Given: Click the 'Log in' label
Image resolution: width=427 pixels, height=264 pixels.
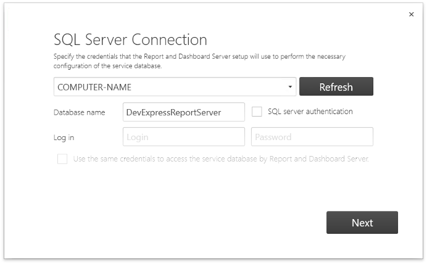Looking at the screenshot, I should [64, 138].
